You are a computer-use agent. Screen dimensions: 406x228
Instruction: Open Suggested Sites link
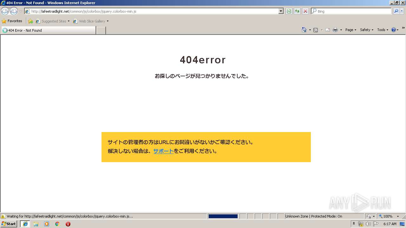52,21
